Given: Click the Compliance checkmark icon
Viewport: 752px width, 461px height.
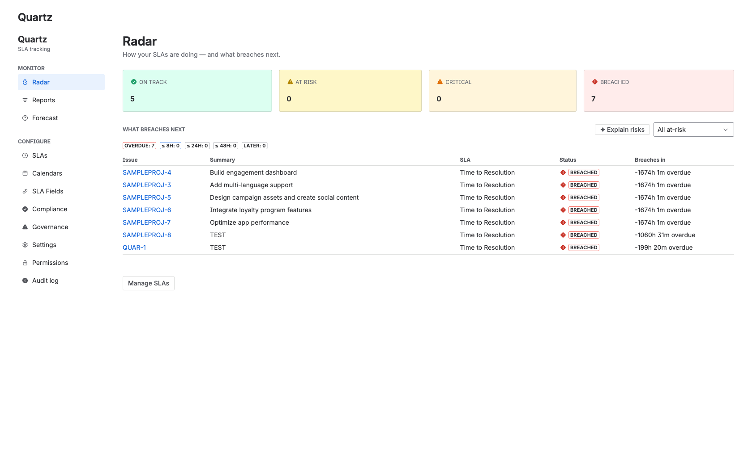Looking at the screenshot, I should pyautogui.click(x=25, y=209).
